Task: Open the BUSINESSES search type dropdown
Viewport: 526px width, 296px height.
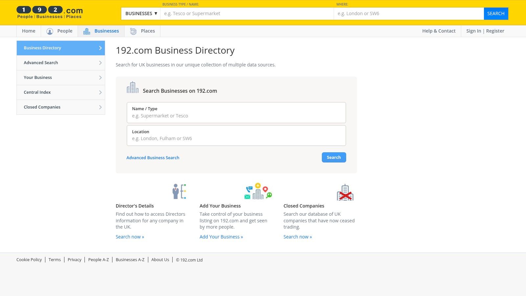Action: (x=141, y=13)
